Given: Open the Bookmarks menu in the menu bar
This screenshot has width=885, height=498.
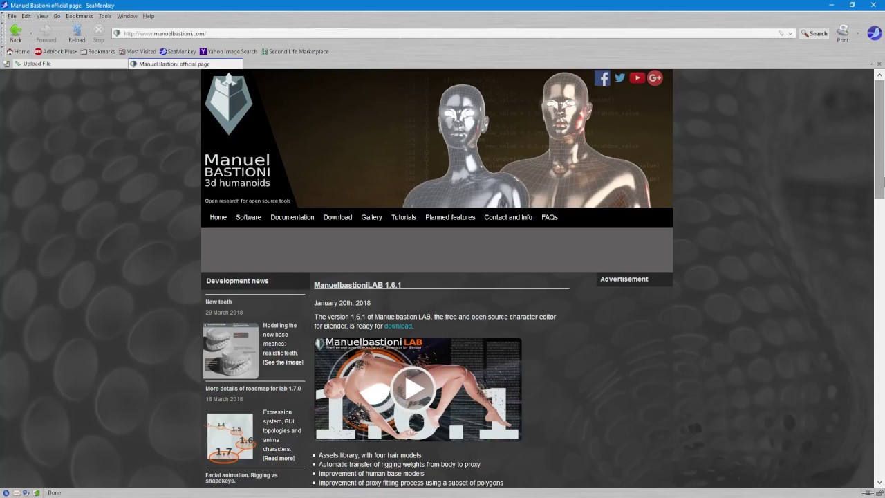Looking at the screenshot, I should click(x=80, y=16).
